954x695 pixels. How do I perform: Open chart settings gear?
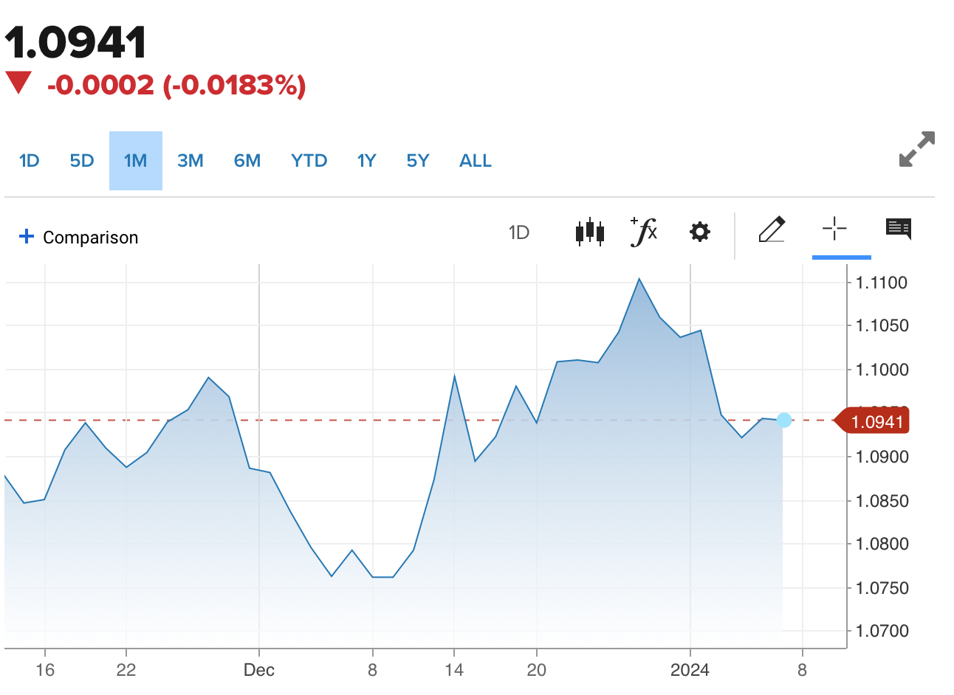pyautogui.click(x=699, y=232)
